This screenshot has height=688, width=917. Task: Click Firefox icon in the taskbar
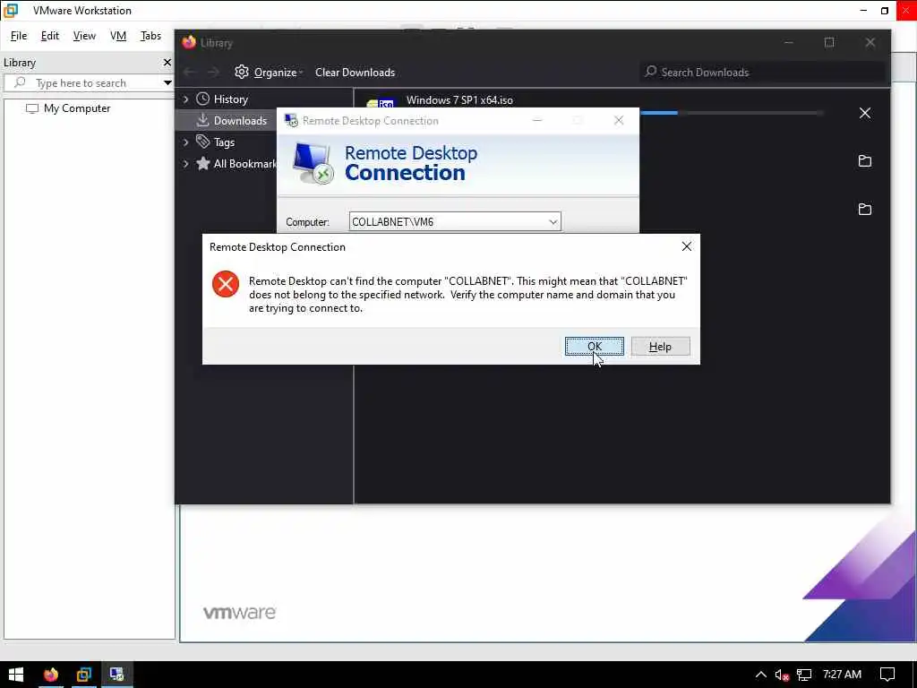point(51,675)
